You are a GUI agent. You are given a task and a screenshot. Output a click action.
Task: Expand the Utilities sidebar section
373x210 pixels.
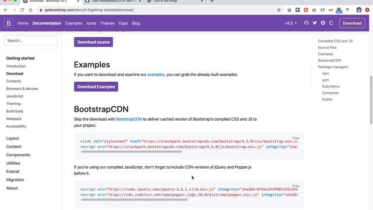[x=13, y=163]
